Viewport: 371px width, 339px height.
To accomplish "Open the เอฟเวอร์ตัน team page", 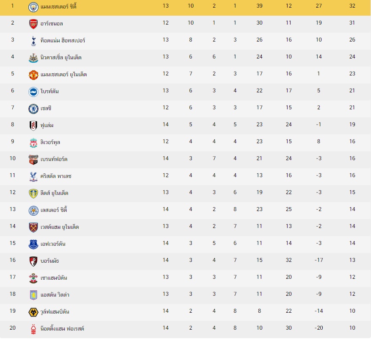I will pyautogui.click(x=53, y=244).
